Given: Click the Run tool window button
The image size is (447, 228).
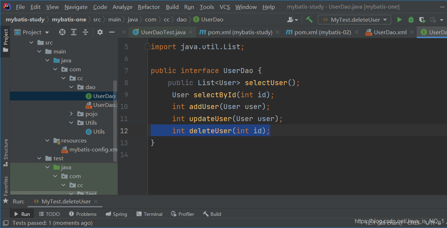Looking at the screenshot, I should click(22, 214).
